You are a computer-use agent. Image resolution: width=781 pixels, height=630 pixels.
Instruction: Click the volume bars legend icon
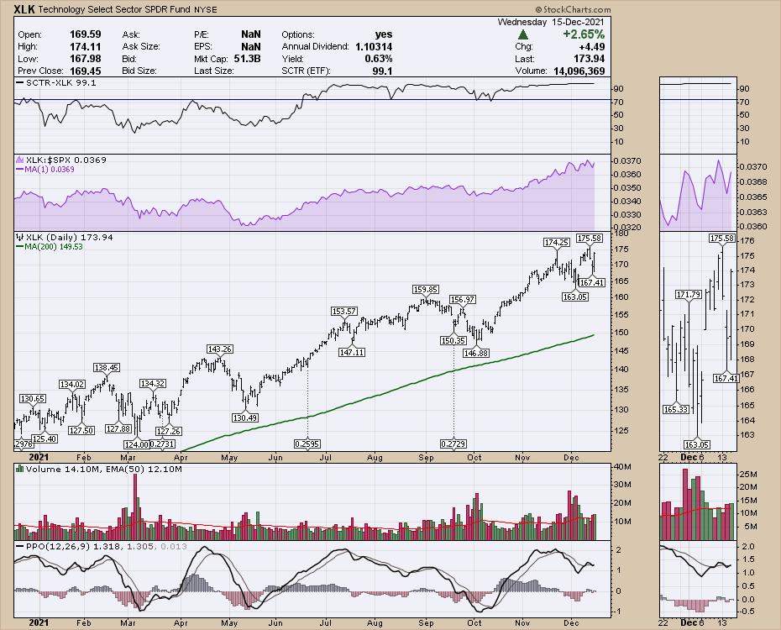coord(20,469)
